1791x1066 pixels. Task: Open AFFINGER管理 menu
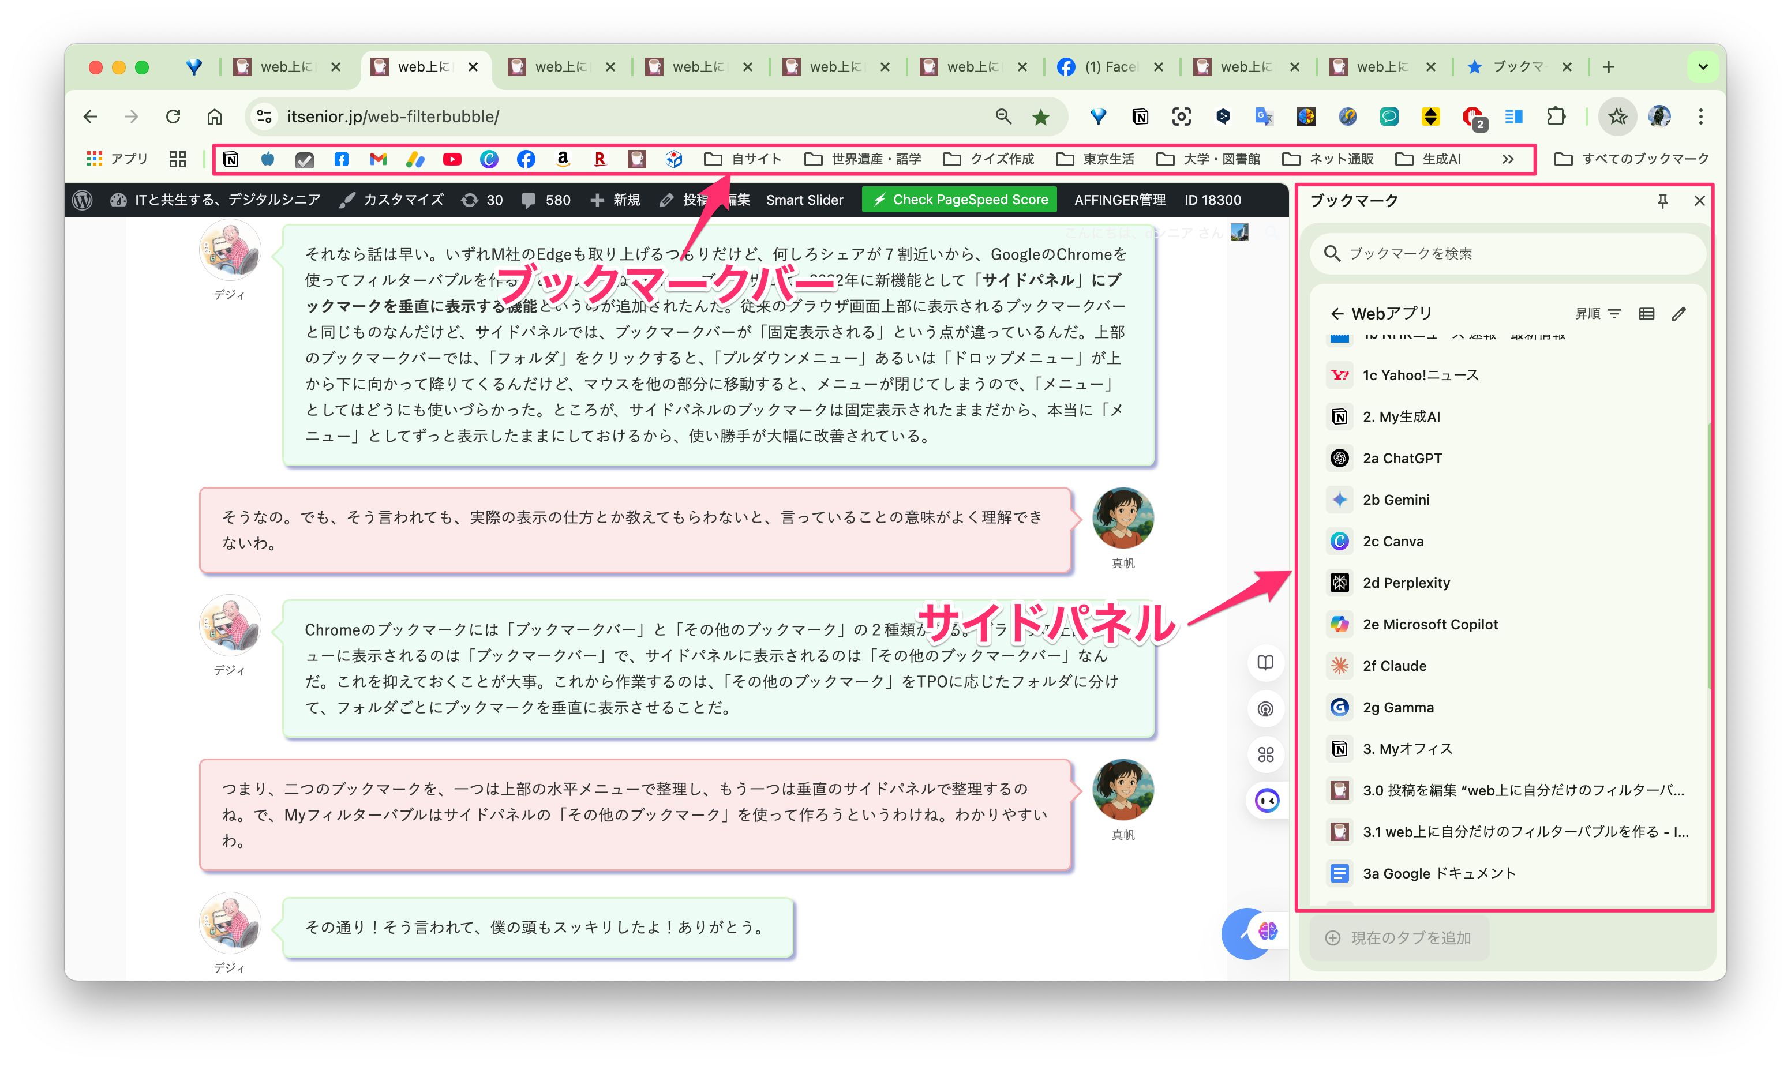[x=1119, y=200]
